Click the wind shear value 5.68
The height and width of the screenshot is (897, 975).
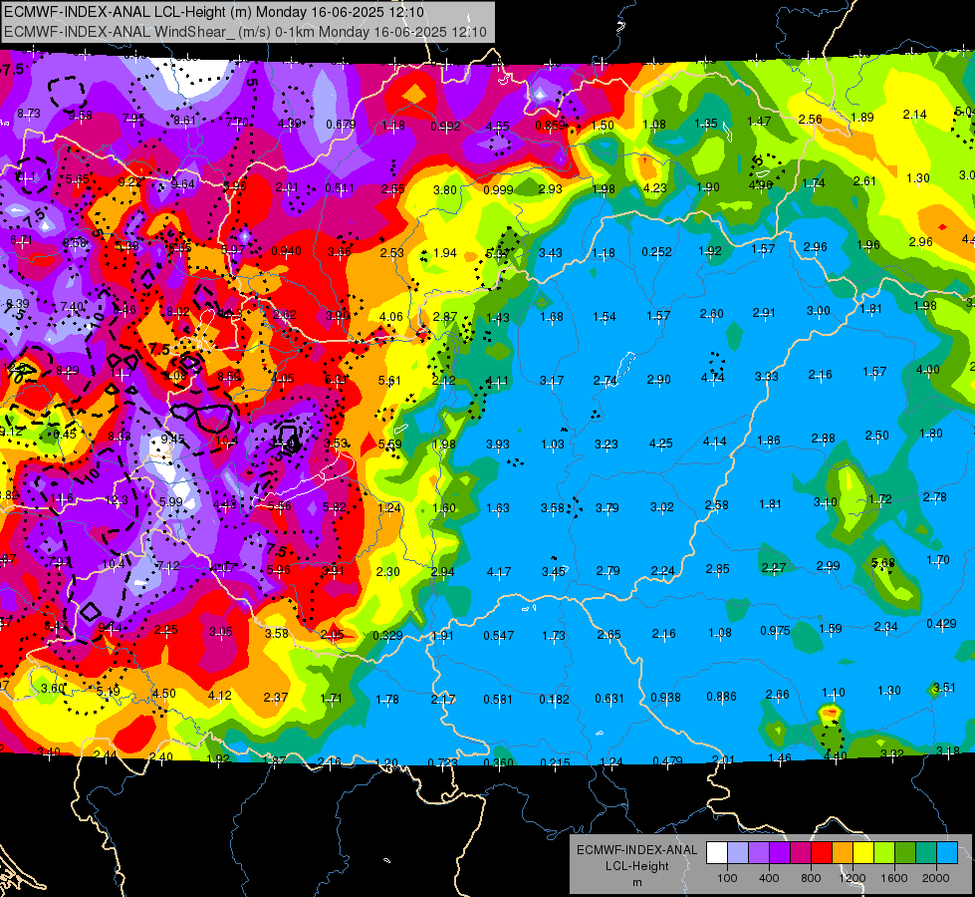(x=883, y=563)
